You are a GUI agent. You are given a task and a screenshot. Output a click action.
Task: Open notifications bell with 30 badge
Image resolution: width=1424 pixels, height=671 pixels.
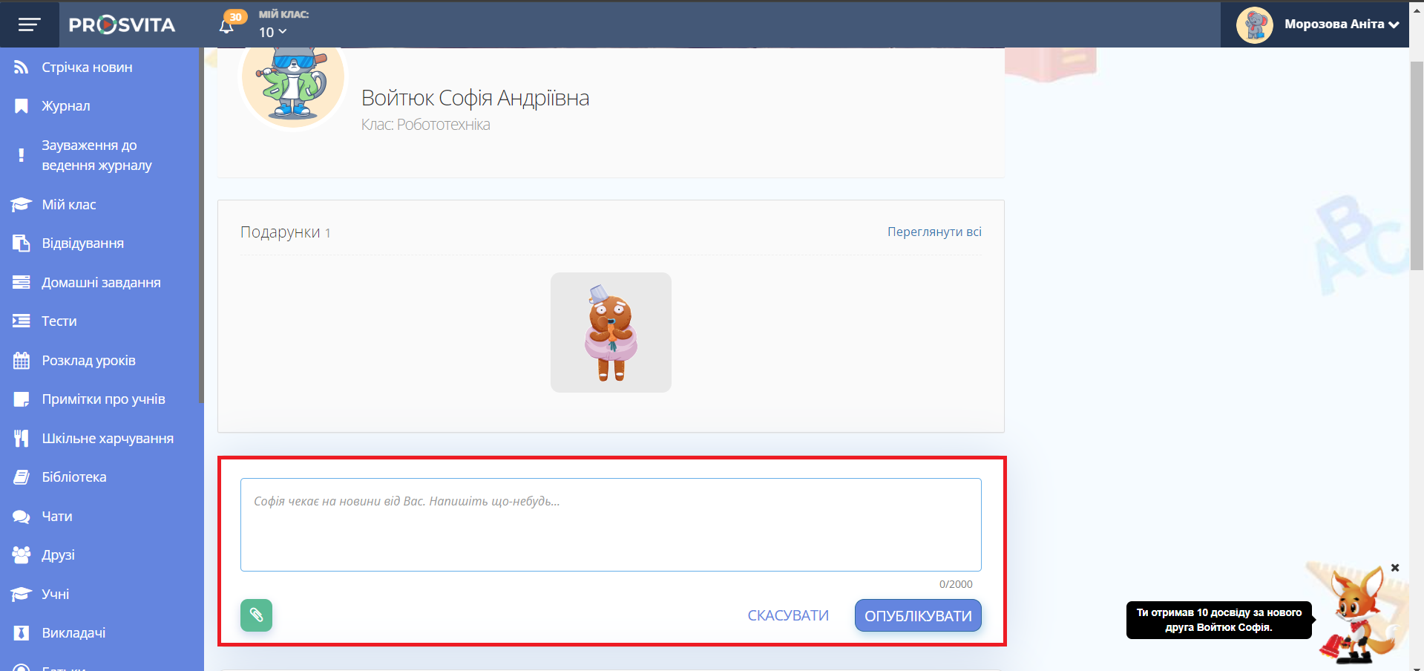click(x=228, y=25)
